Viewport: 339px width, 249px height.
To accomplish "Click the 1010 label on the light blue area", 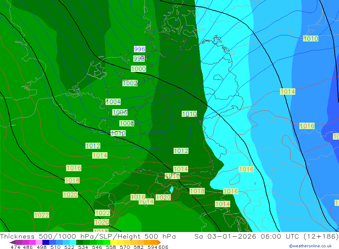I will click(x=311, y=39).
